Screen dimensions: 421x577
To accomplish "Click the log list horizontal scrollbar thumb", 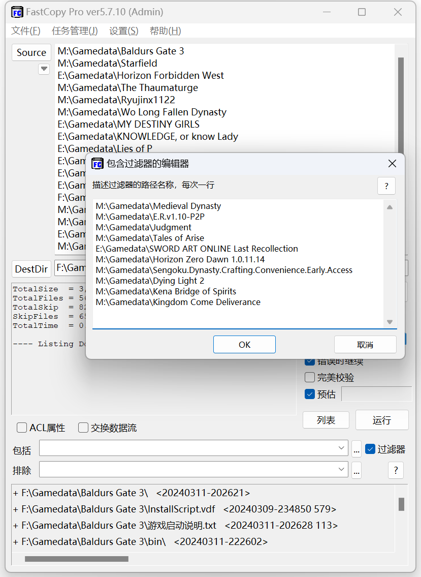I will click(77, 559).
